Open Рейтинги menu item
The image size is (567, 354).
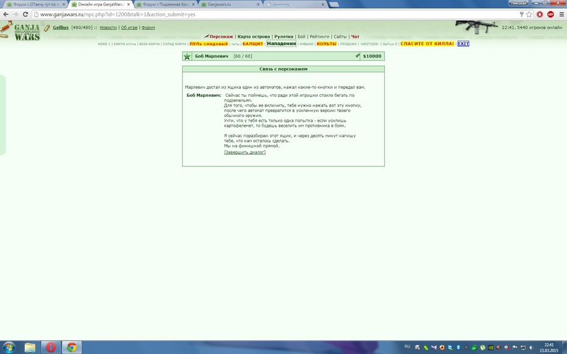pyautogui.click(x=319, y=37)
